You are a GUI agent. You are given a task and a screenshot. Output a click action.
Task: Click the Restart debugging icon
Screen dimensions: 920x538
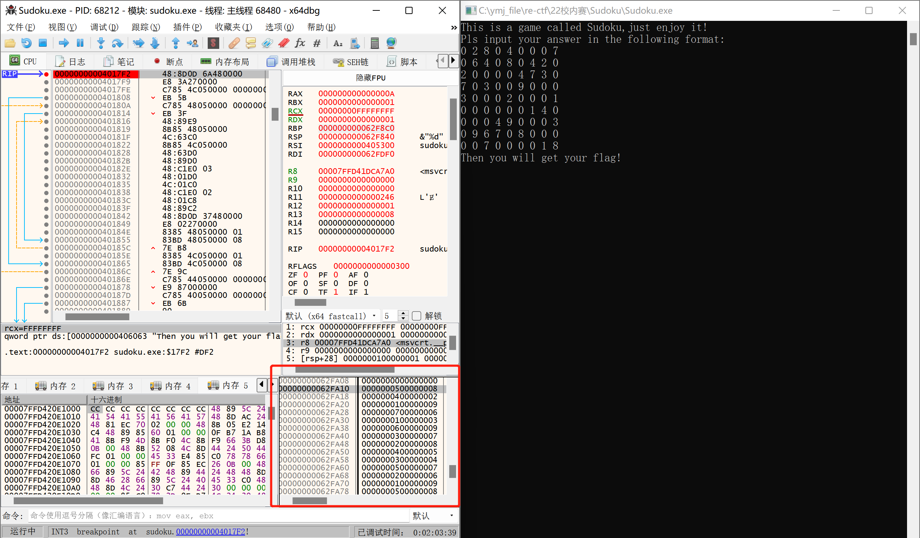point(26,43)
